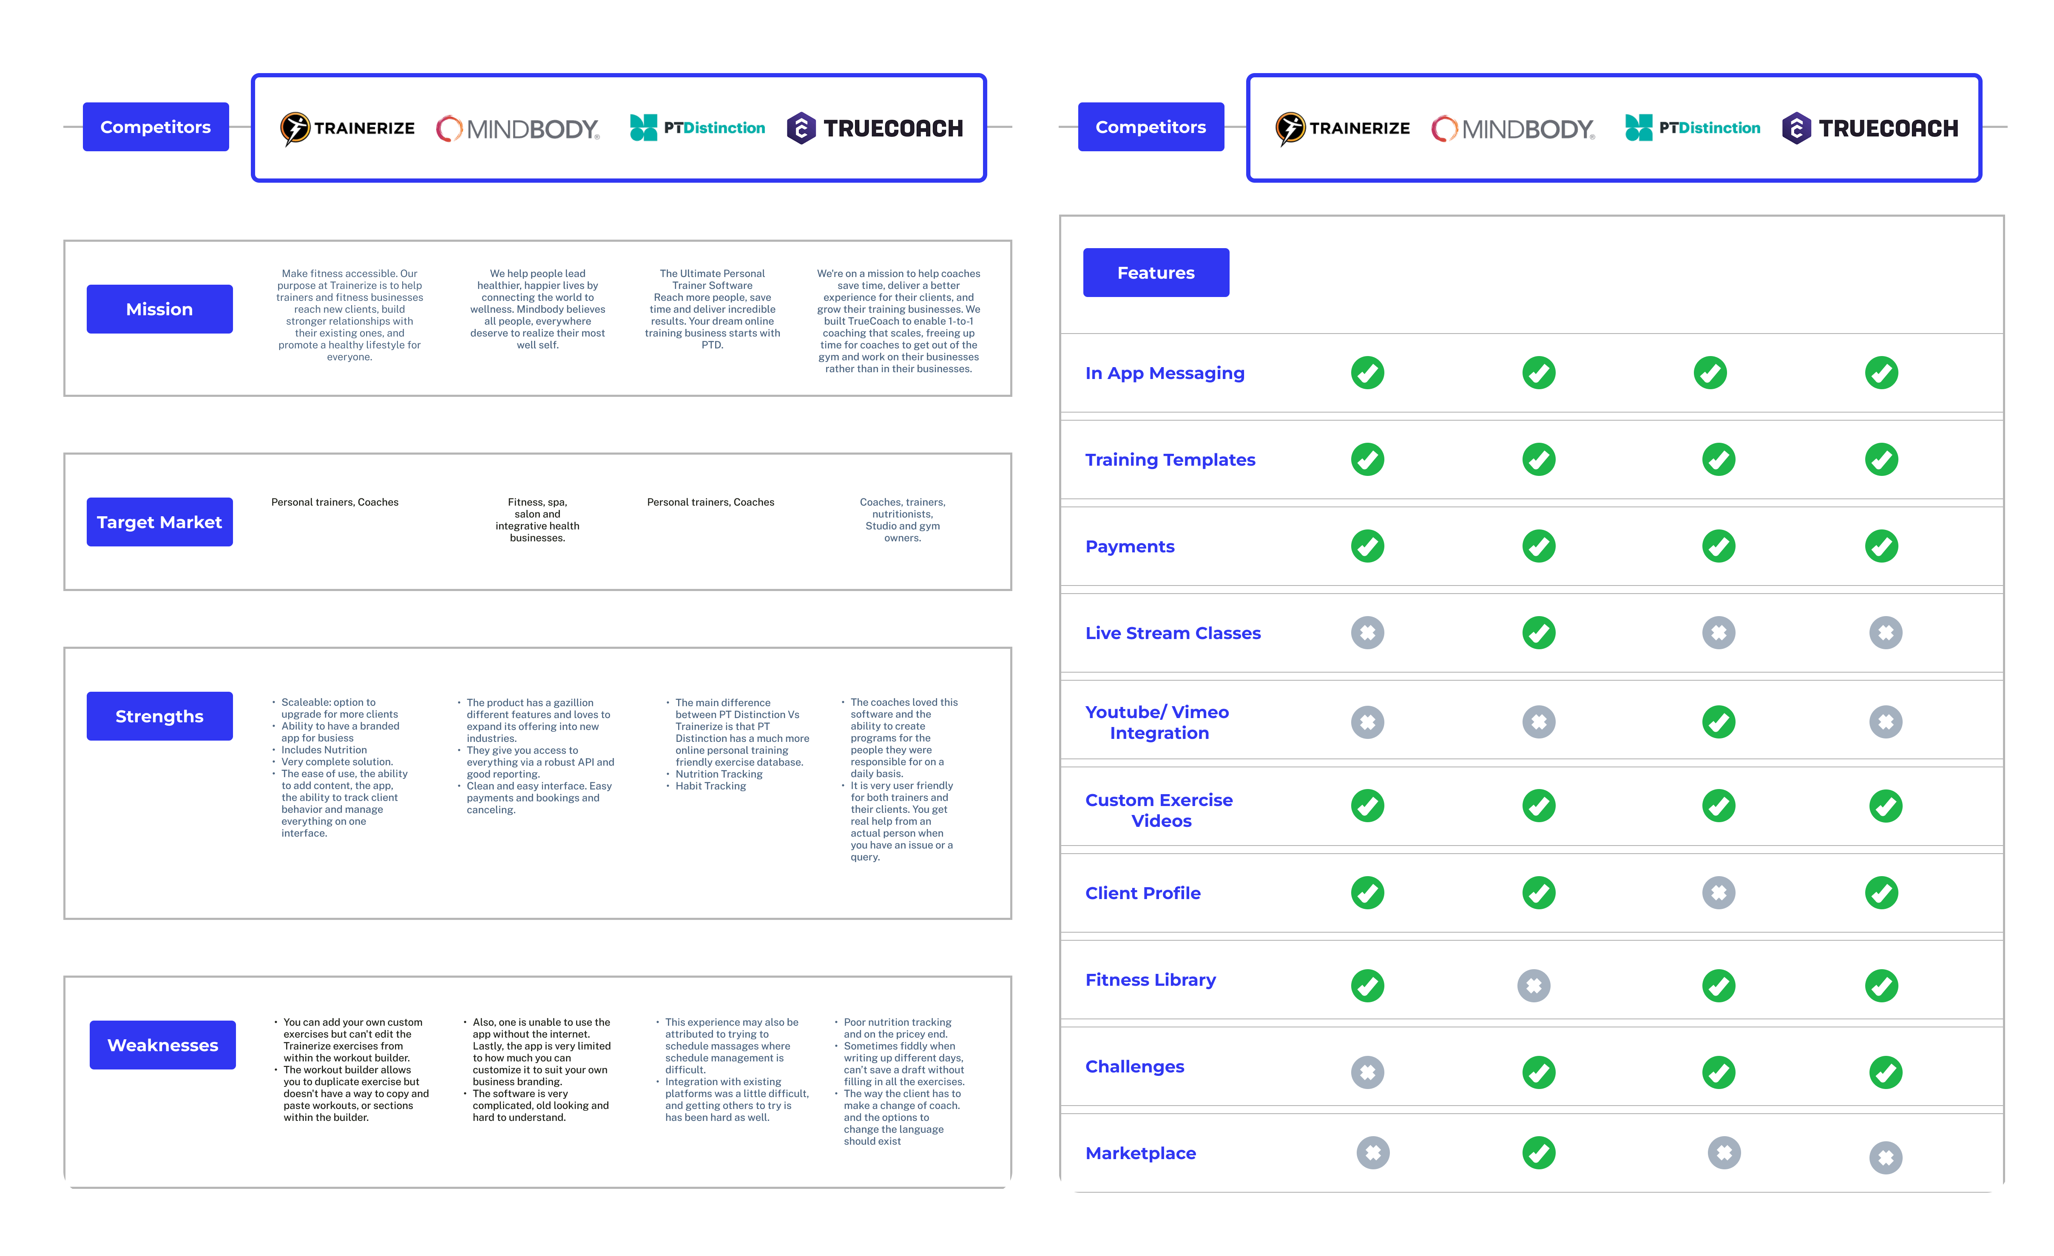Click the blue Features label

pyautogui.click(x=1156, y=272)
